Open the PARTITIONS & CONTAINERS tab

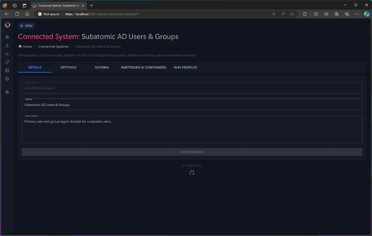[x=143, y=67]
